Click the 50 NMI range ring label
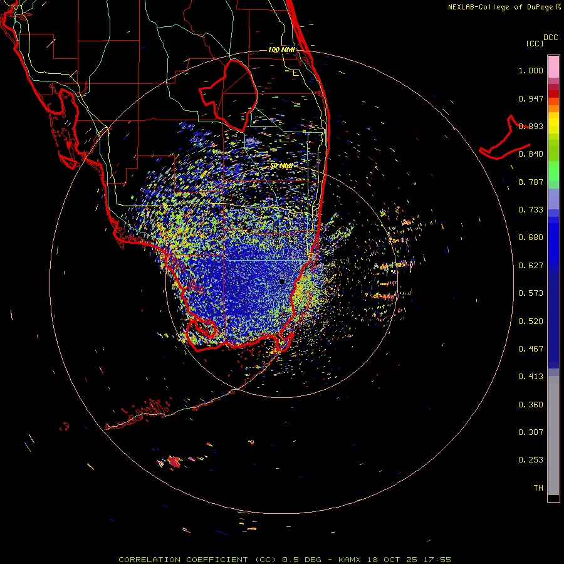564x564 pixels. tap(281, 166)
